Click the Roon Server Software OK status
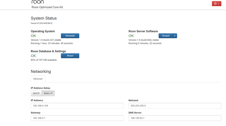The image size is (226, 126). 131,36
